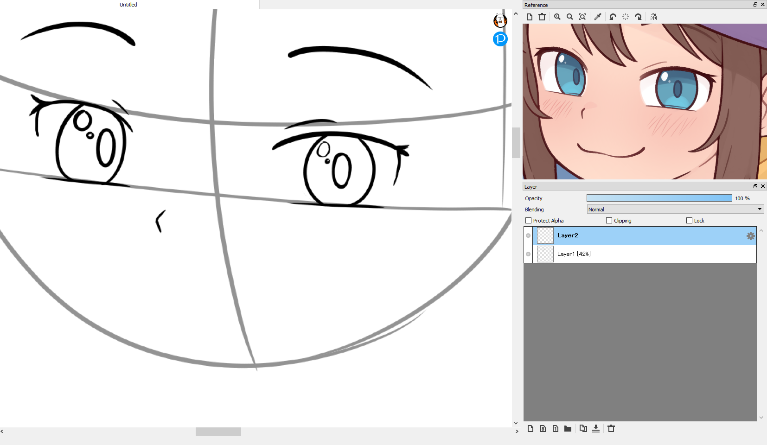Click the canvas horizontal scrollbar thumb

218,432
